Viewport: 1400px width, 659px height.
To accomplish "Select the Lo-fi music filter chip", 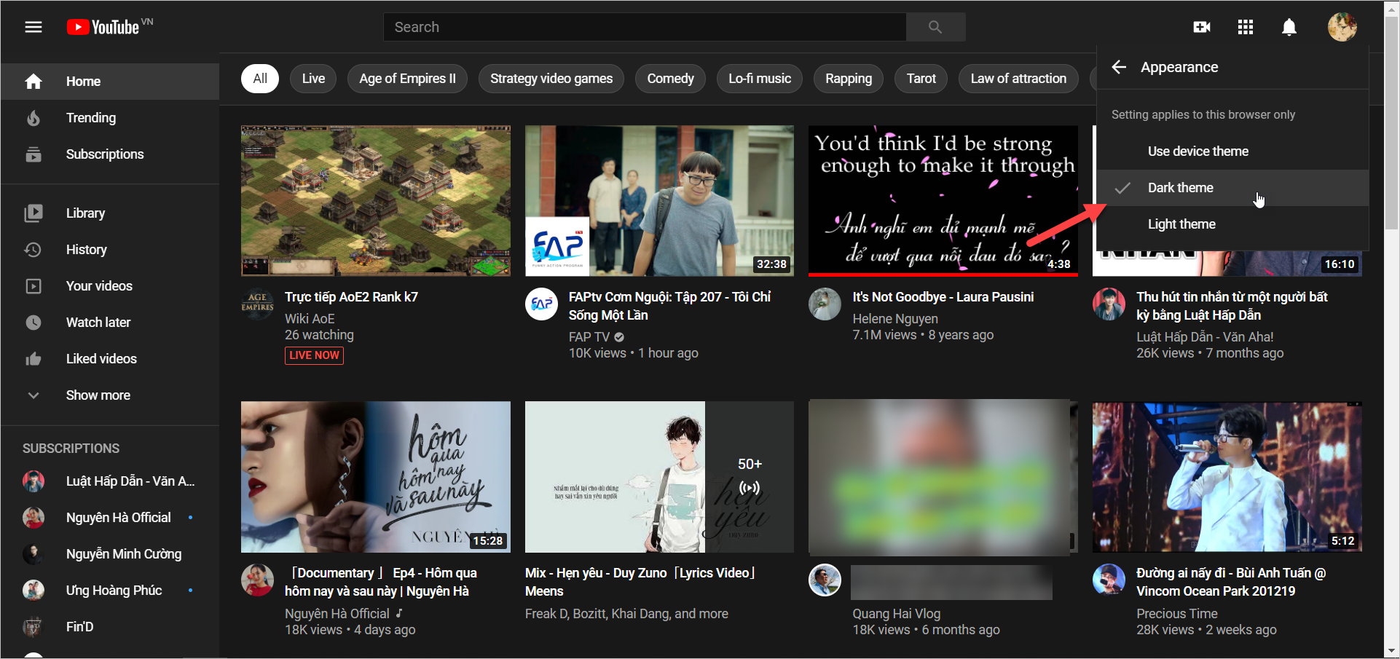I will pyautogui.click(x=759, y=79).
